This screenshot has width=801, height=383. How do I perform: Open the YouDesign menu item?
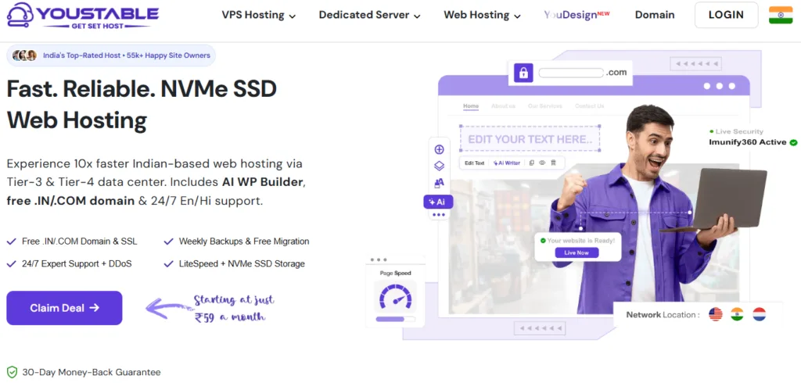pos(577,16)
